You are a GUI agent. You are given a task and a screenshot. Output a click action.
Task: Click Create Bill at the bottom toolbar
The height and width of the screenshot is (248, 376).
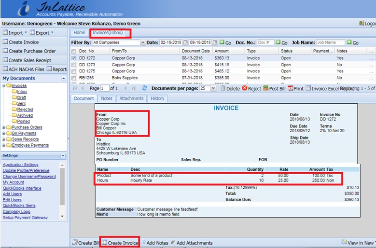[85, 243]
